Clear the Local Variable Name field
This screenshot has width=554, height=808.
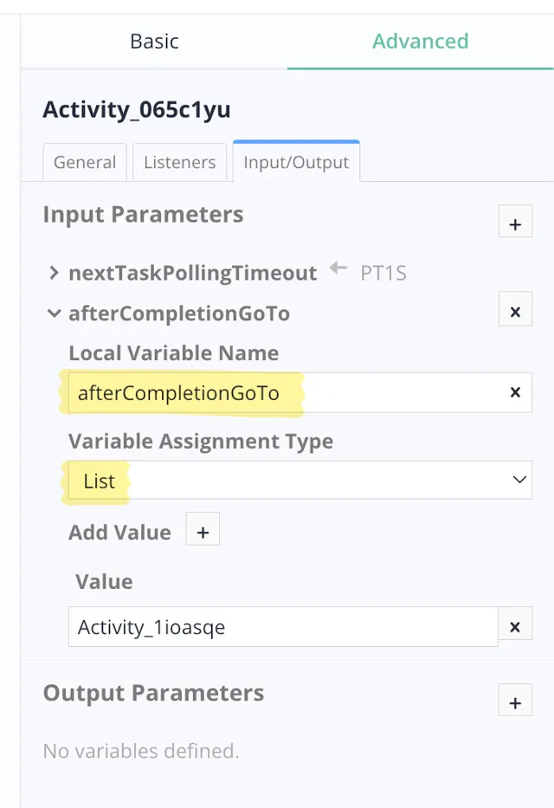[x=515, y=392]
